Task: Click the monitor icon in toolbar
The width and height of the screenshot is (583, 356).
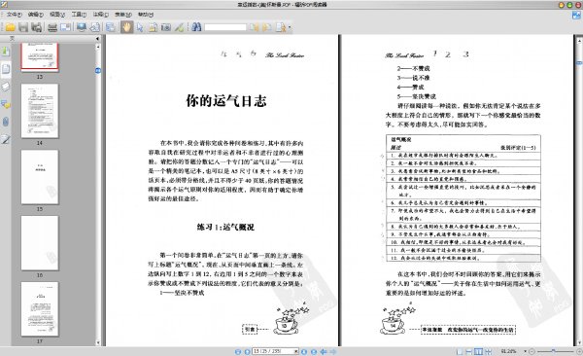Action: pos(82,27)
